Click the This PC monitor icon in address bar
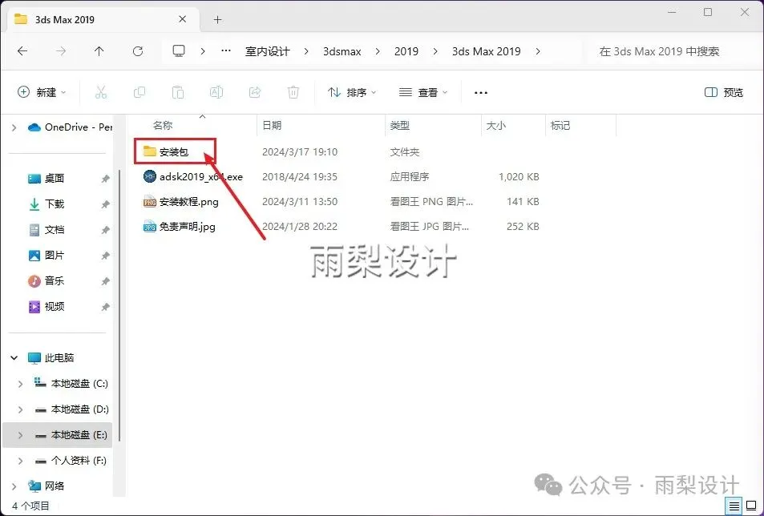Image resolution: width=764 pixels, height=516 pixels. (x=179, y=50)
